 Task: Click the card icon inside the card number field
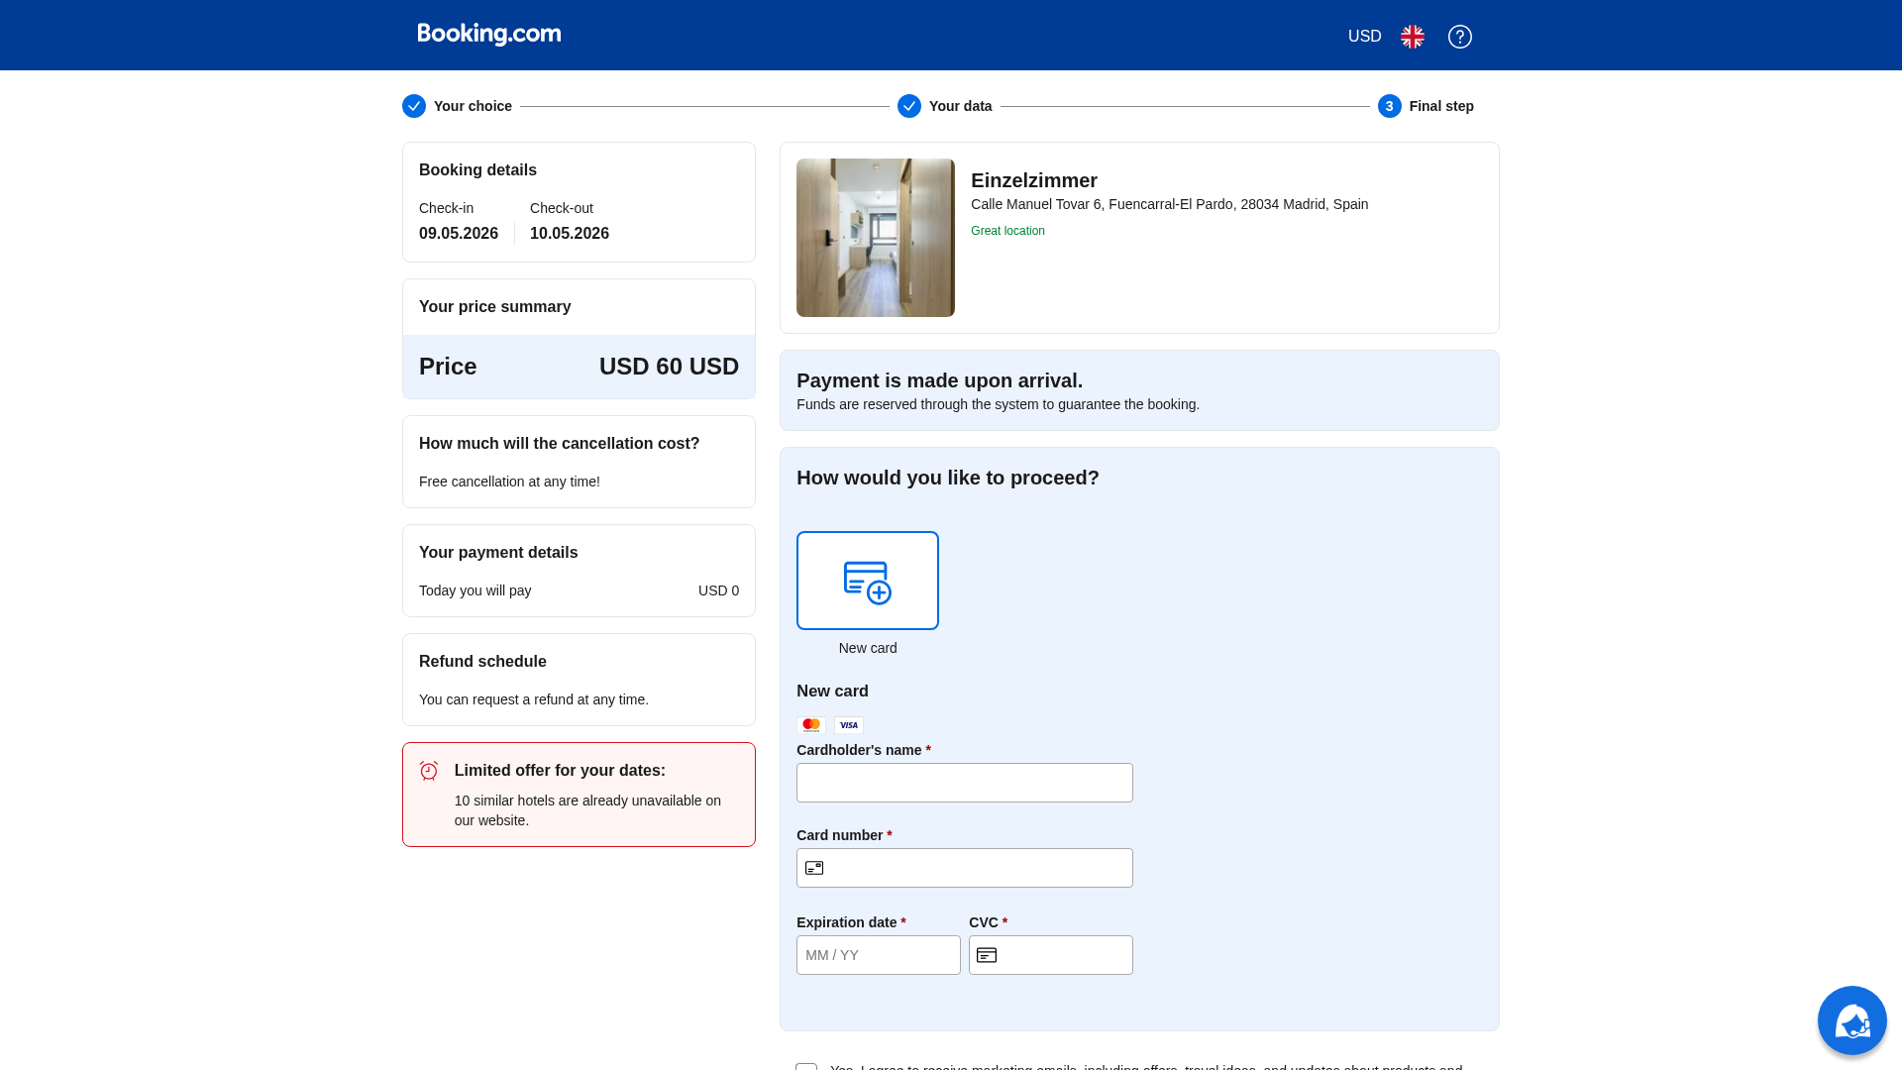[814, 867]
